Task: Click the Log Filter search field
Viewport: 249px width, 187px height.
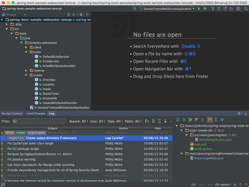Action: coord(39,121)
